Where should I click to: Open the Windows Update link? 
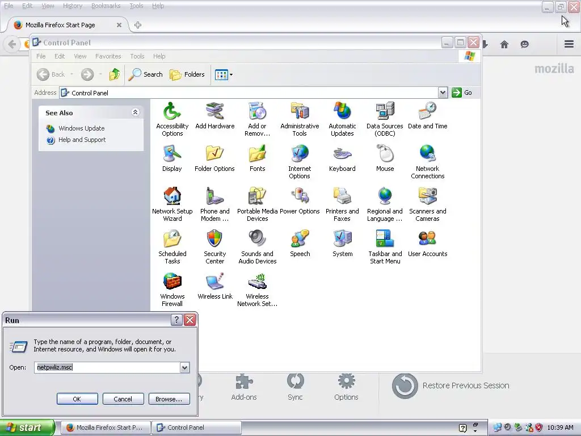(x=82, y=128)
